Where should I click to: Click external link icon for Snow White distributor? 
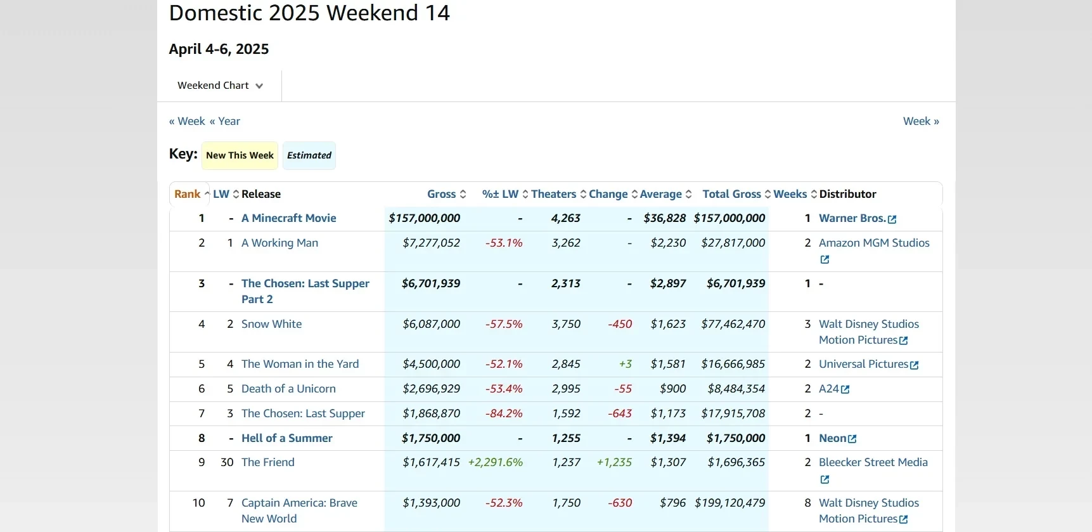(904, 341)
